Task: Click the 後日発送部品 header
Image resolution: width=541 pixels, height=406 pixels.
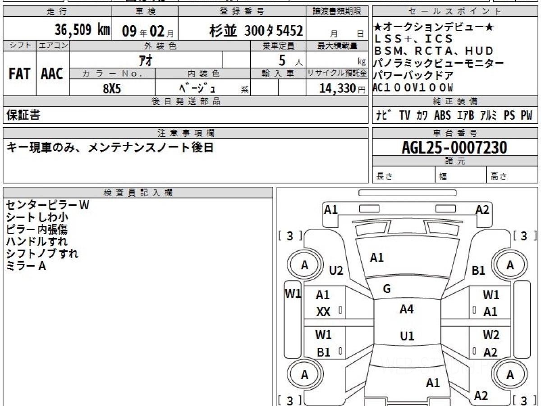Action: [x=186, y=102]
